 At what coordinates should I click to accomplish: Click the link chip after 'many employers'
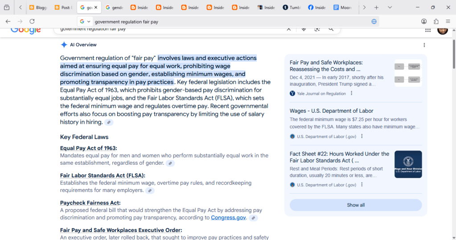click(x=150, y=191)
